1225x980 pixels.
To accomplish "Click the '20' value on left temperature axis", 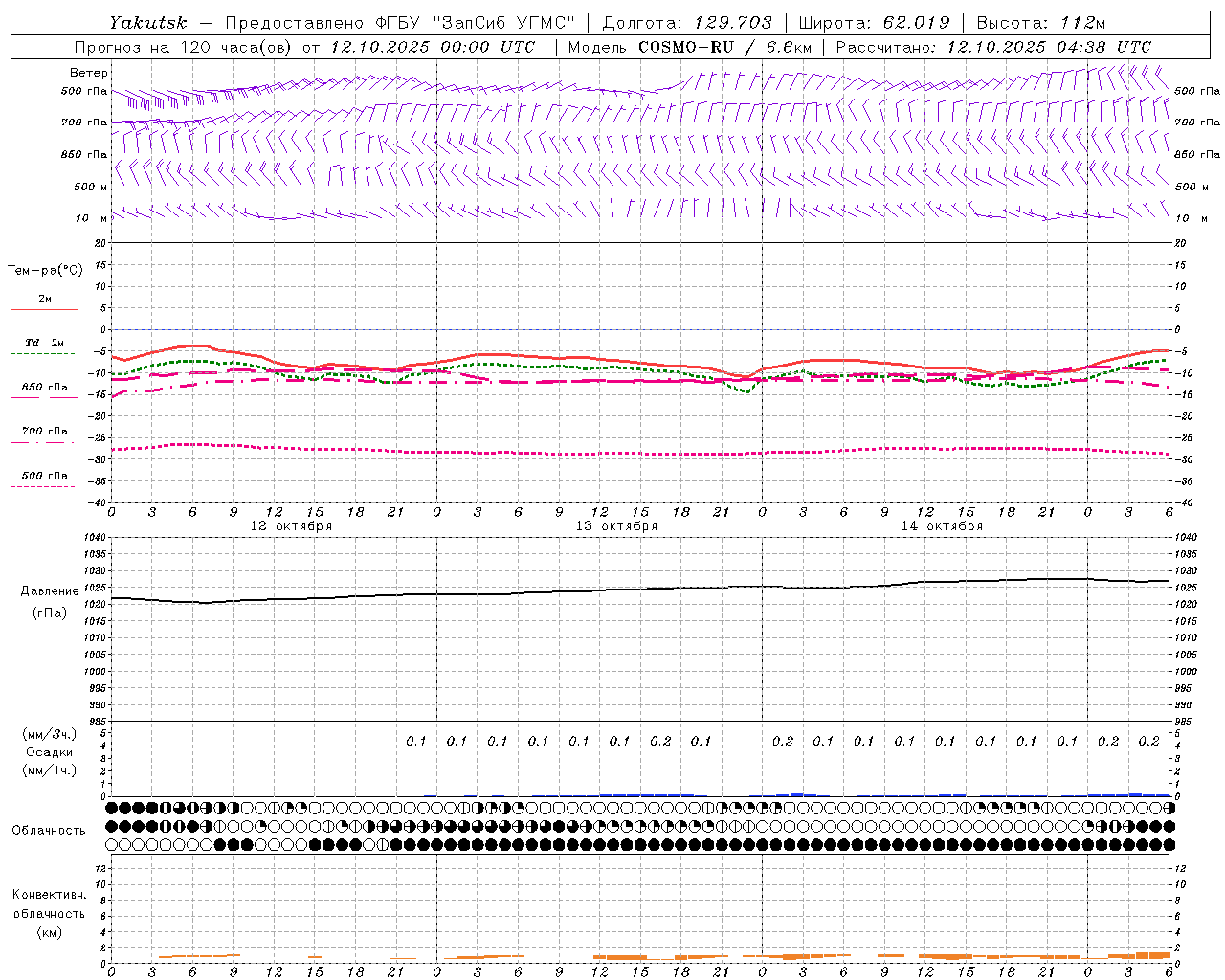I will pyautogui.click(x=101, y=244).
